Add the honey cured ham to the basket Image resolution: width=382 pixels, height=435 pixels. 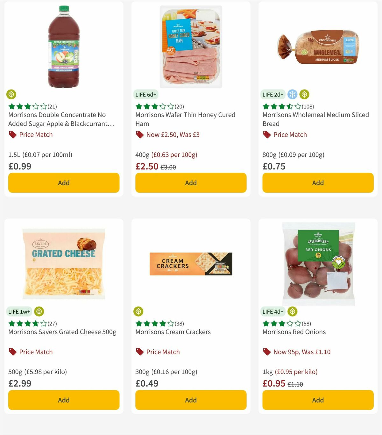tap(191, 183)
